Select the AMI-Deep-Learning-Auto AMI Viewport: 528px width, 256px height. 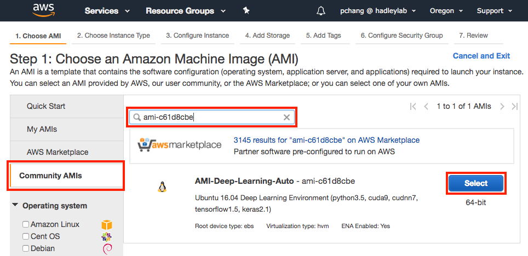(476, 183)
